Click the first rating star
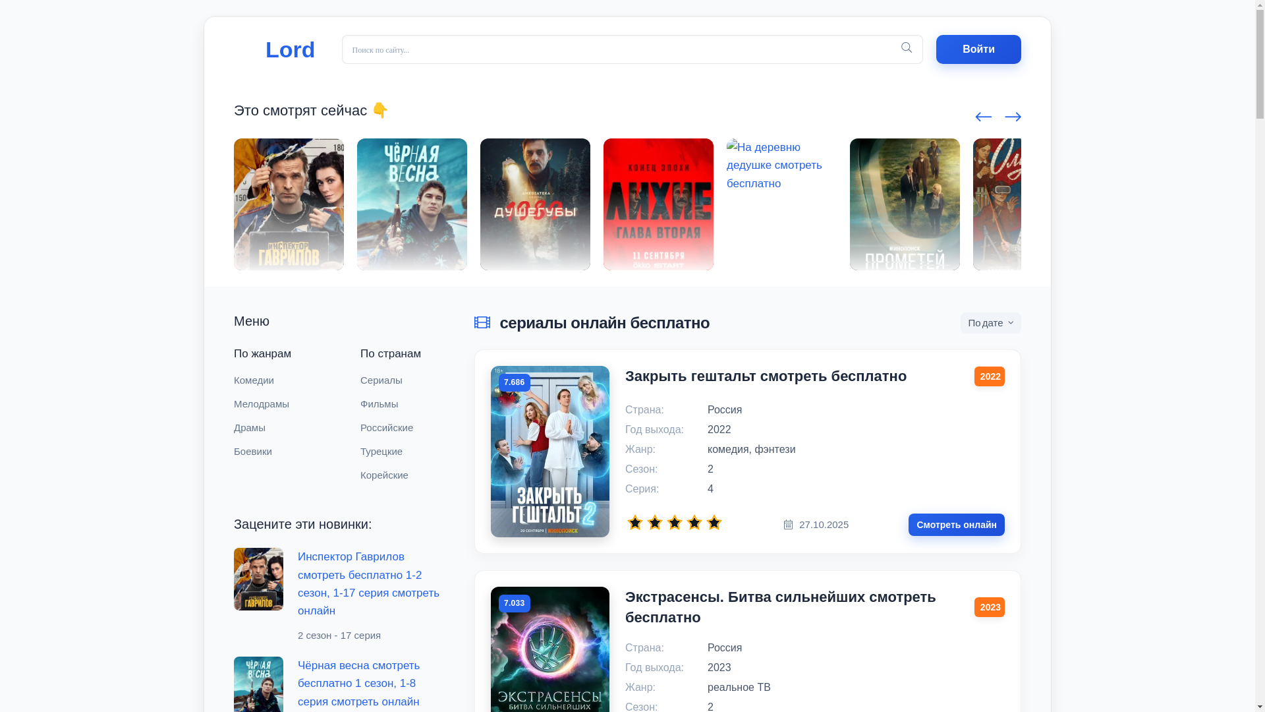 coord(635,523)
